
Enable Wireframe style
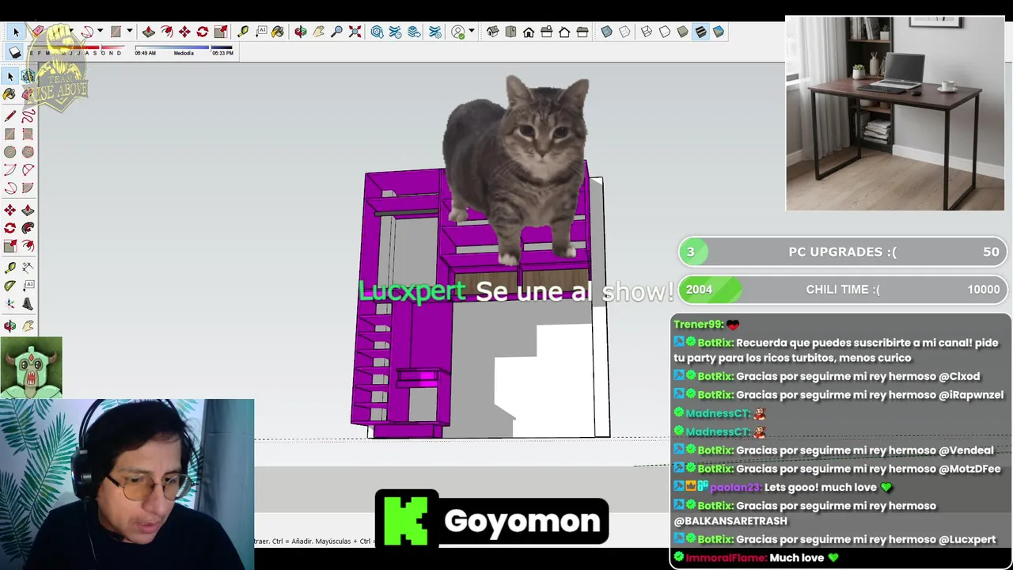point(647,32)
